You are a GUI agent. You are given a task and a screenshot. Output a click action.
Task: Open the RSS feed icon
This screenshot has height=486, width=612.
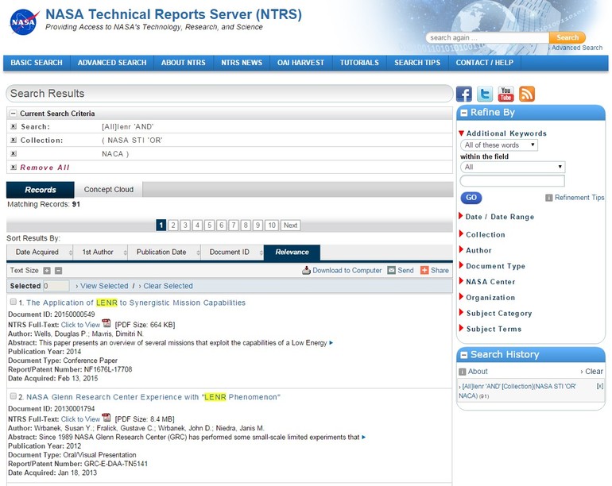pyautogui.click(x=527, y=94)
